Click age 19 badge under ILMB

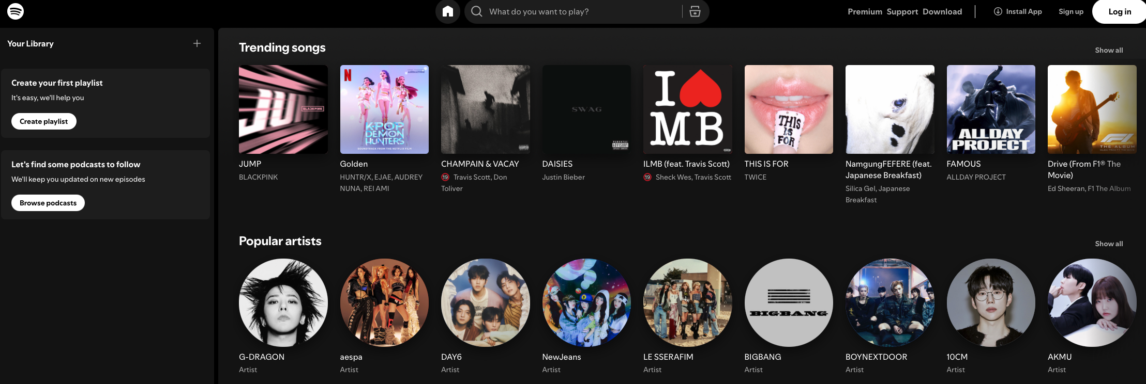coord(647,177)
